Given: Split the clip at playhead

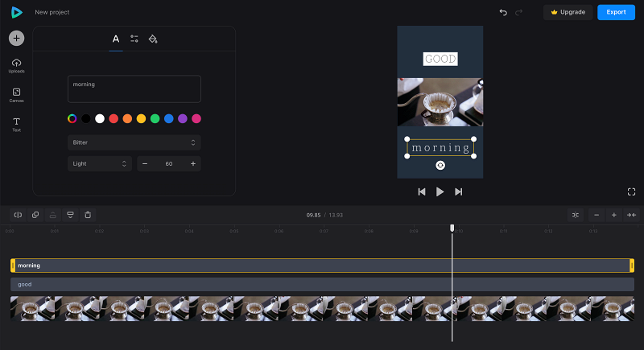Looking at the screenshot, I should pyautogui.click(x=18, y=215).
